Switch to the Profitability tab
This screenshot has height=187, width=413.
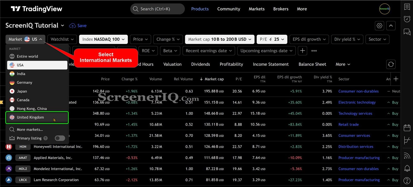pyautogui.click(x=231, y=64)
